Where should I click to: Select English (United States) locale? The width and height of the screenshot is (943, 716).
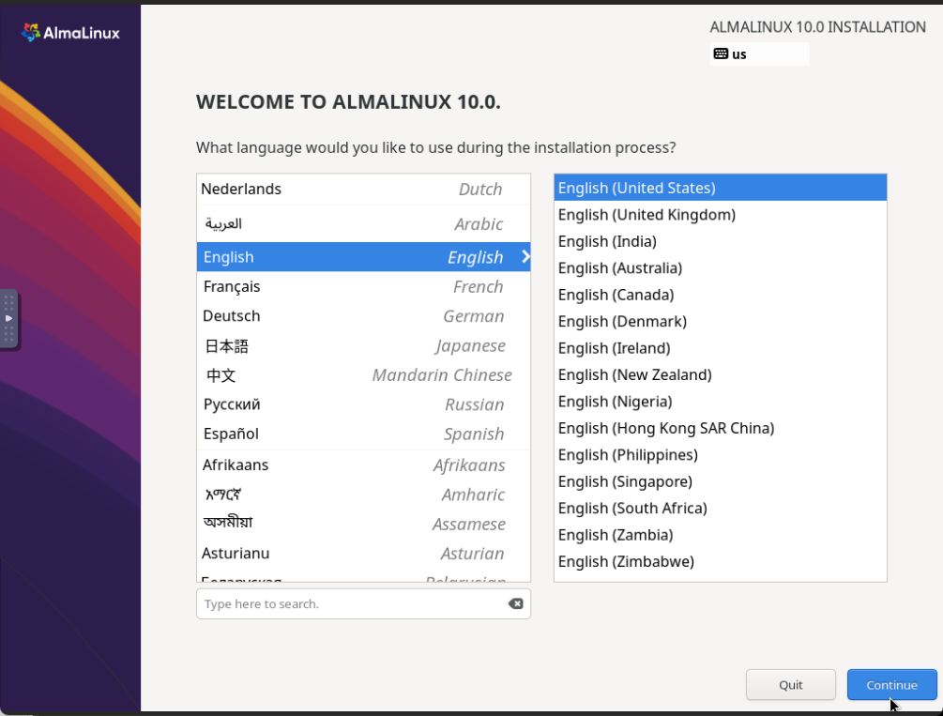720,188
